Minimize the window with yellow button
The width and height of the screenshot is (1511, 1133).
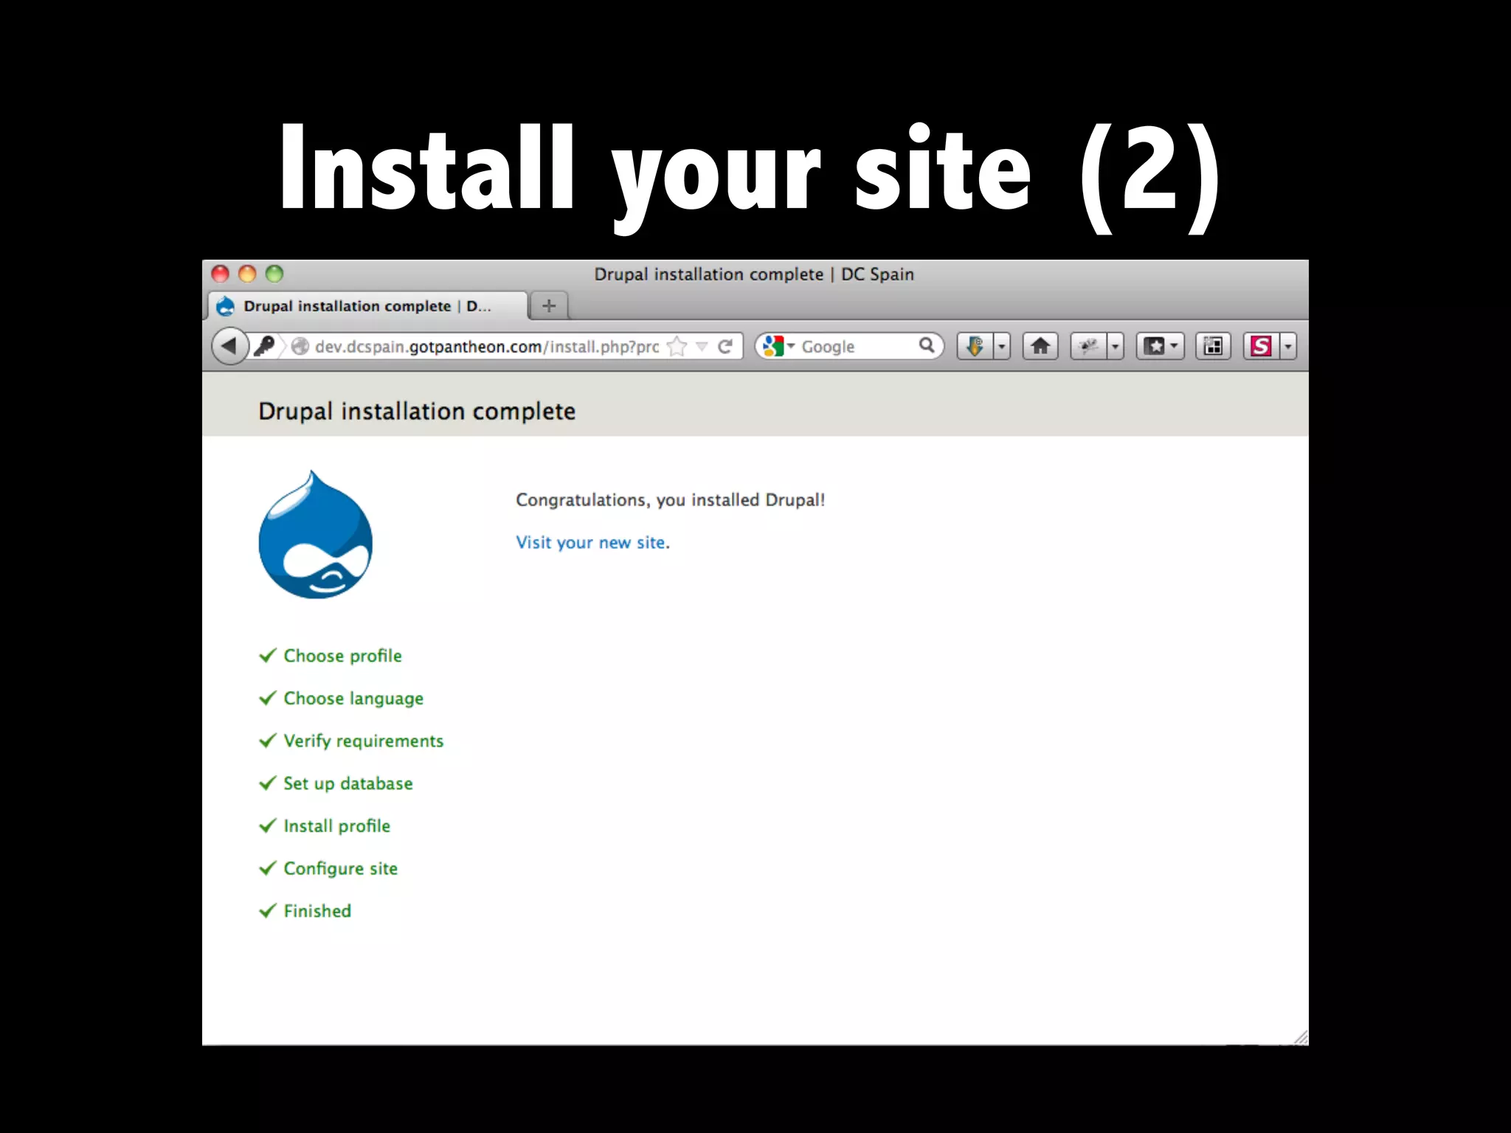(247, 274)
